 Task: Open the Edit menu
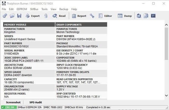pos(11,9)
